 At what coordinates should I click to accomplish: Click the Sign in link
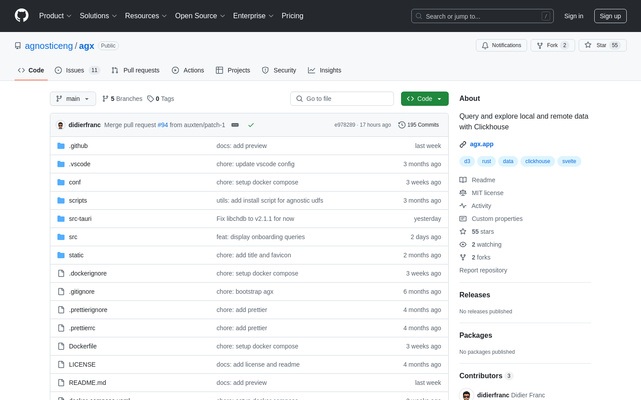tap(574, 16)
